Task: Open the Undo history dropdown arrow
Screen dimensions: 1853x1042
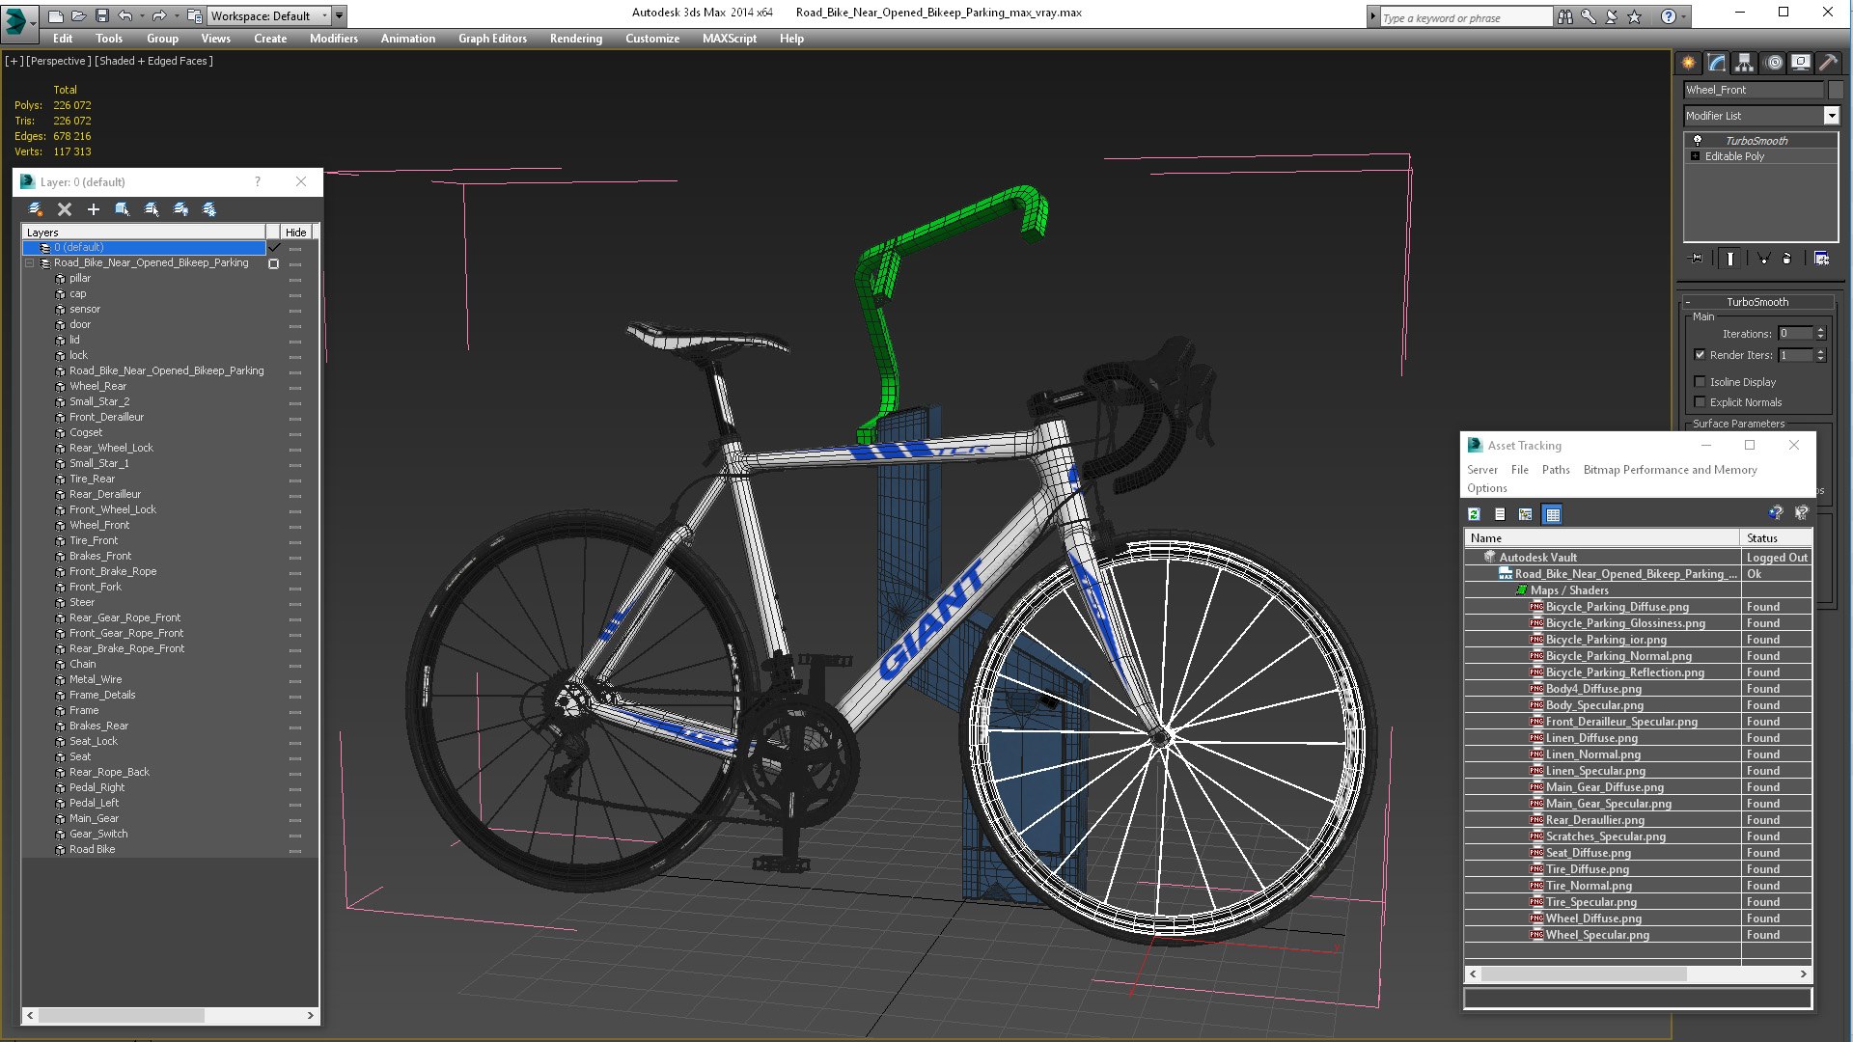Action: pos(143,16)
